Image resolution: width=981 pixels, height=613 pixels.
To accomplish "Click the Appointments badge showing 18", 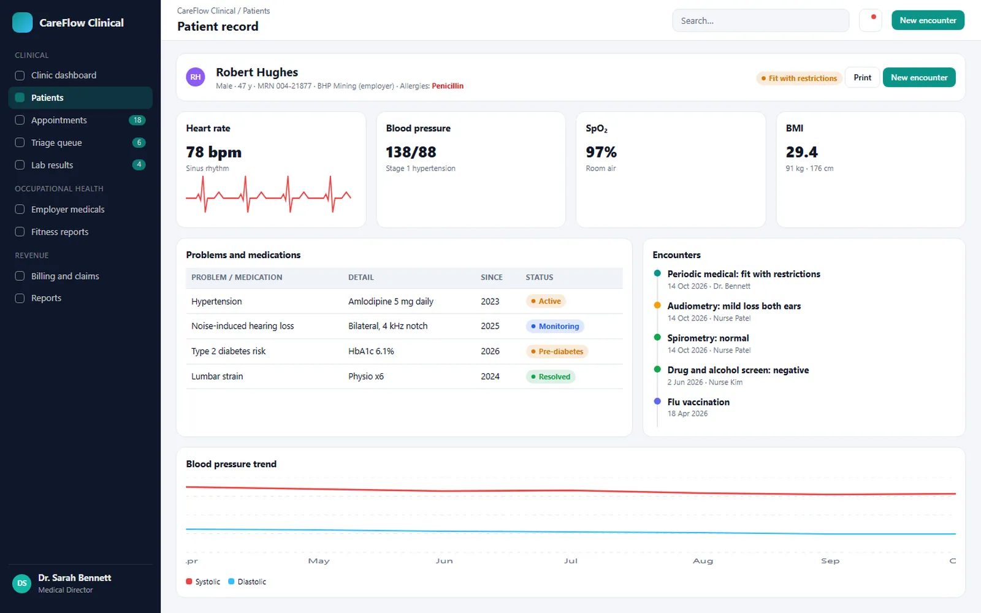I will (x=137, y=120).
